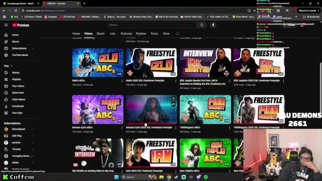Switch to the channel Live tab
This screenshot has height=181, width=322.
[113, 34]
